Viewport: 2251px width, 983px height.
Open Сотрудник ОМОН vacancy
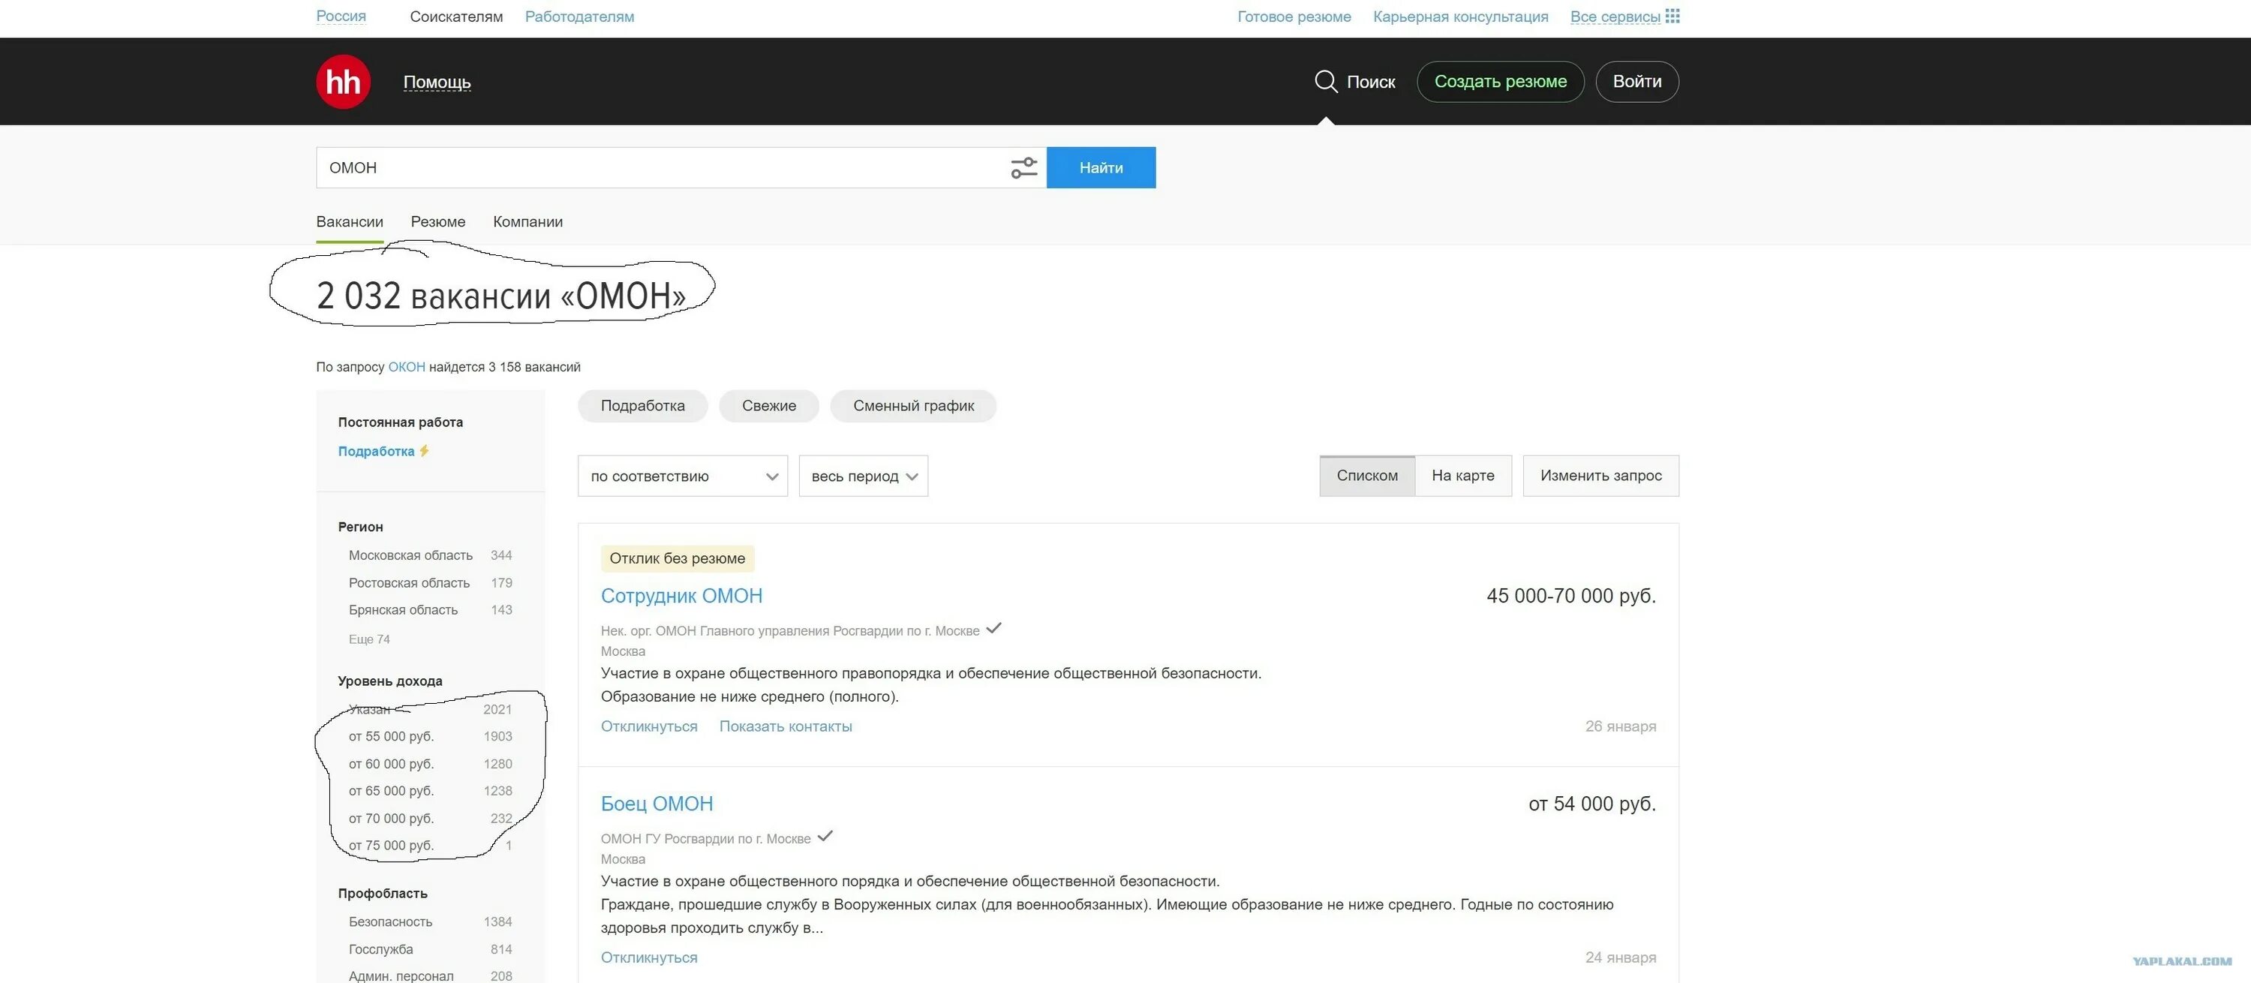pos(681,596)
